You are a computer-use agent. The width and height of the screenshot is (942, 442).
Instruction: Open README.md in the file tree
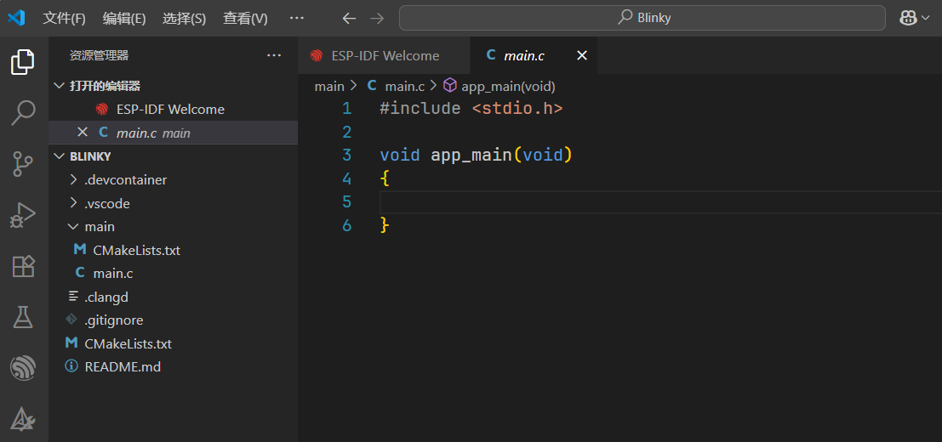point(122,367)
